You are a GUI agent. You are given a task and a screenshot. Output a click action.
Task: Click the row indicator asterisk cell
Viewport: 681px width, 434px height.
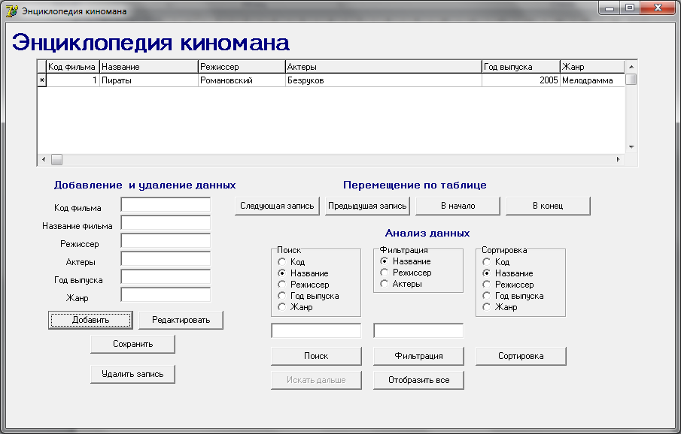41,80
